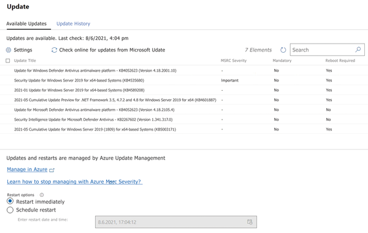Click Reboot Required 'No' for Security Intelligence Update

click(x=328, y=120)
